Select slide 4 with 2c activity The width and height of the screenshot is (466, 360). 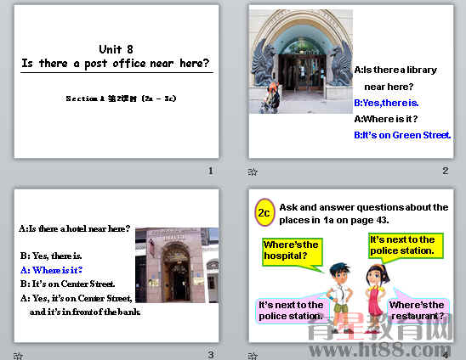pyautogui.click(x=351, y=266)
